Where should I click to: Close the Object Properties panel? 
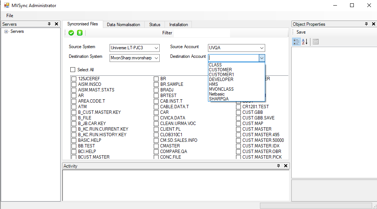click(374, 24)
